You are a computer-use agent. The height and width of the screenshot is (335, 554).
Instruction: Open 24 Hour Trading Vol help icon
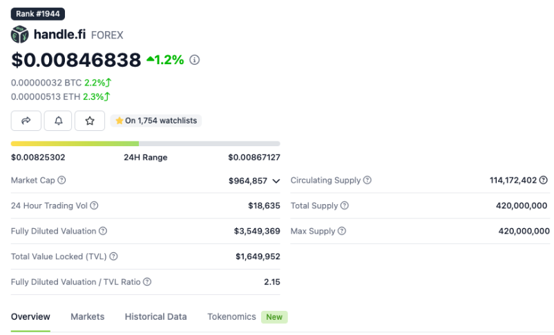pyautogui.click(x=94, y=205)
